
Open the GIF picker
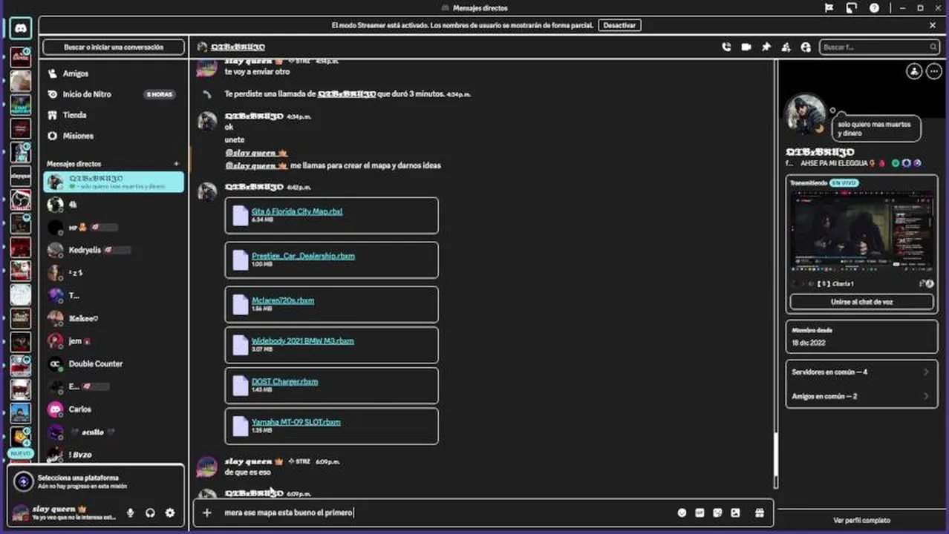click(699, 512)
